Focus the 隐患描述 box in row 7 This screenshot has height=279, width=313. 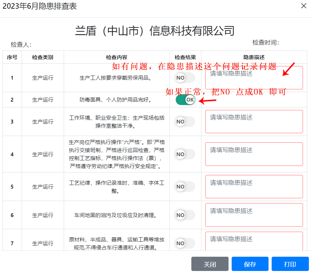click(x=254, y=241)
